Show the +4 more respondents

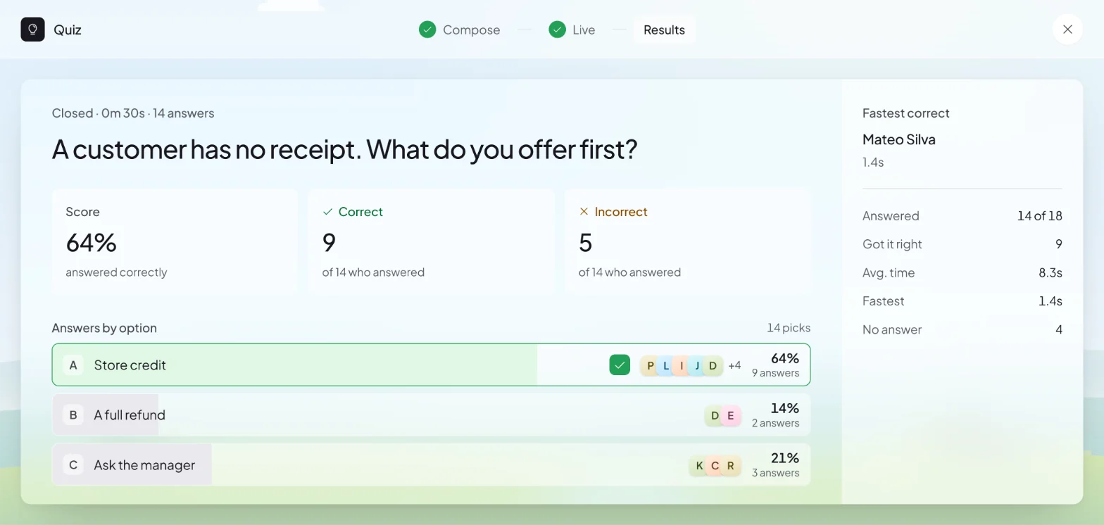pos(734,365)
